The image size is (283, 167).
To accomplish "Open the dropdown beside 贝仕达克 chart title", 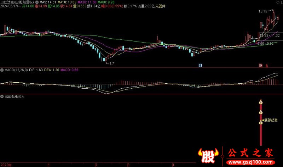I will (37, 2).
